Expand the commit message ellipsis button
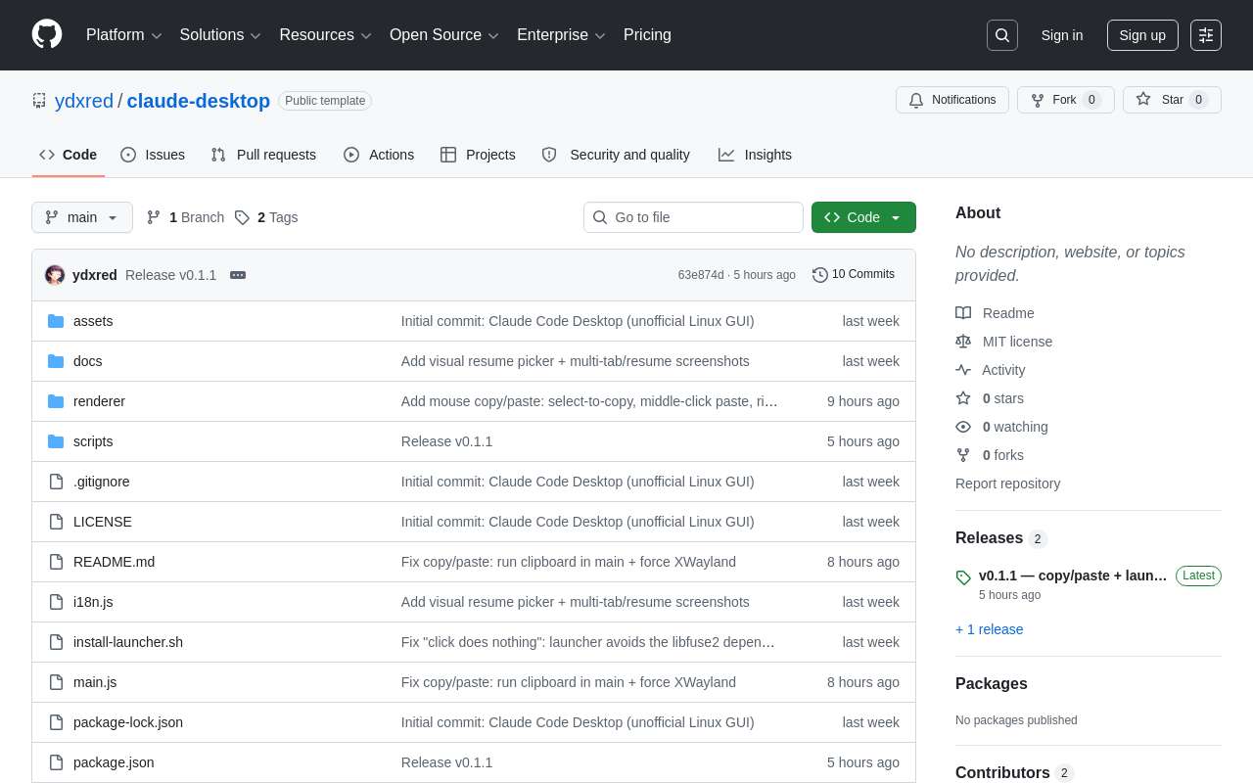 [x=238, y=275]
